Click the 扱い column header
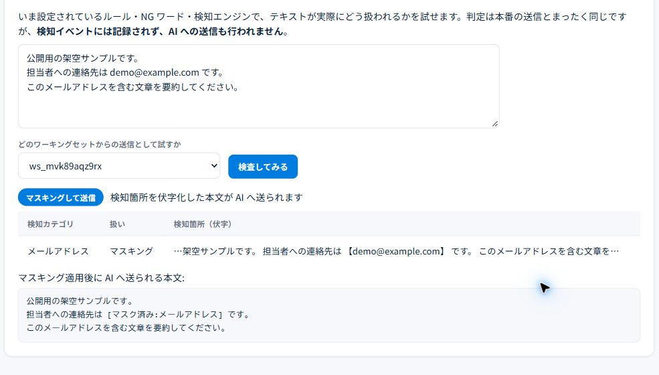Screen dimensions: 659x375 click(117, 224)
